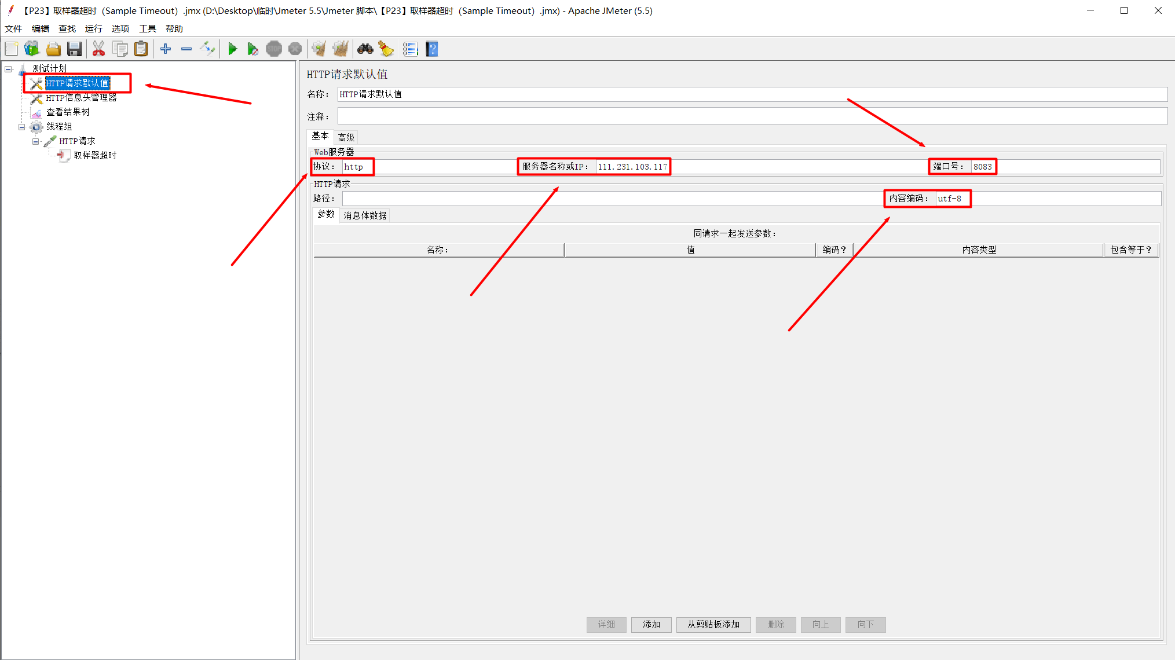
Task: Click Start no pauses icon
Action: pyautogui.click(x=252, y=49)
